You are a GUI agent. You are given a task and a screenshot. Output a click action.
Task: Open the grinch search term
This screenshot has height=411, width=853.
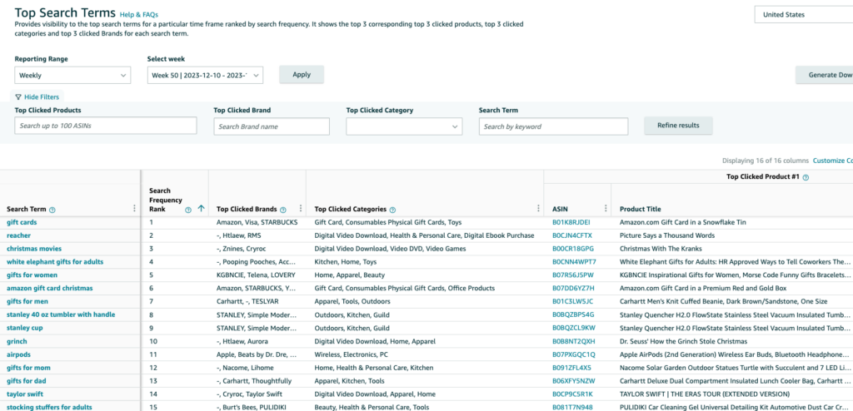pyautogui.click(x=17, y=341)
